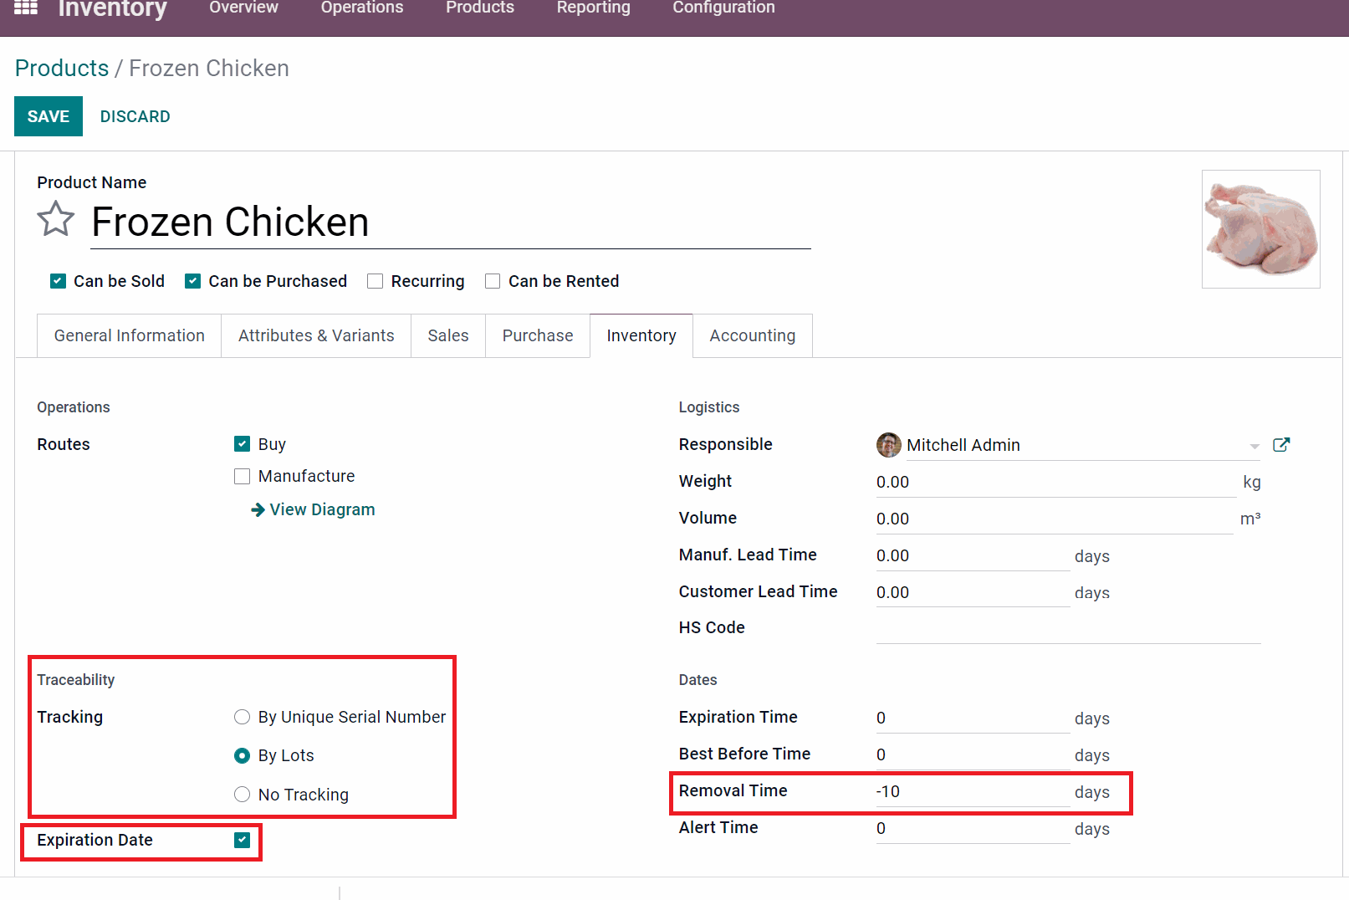Select By Unique Serial Number tracking
This screenshot has width=1349, height=900.
pyautogui.click(x=242, y=717)
